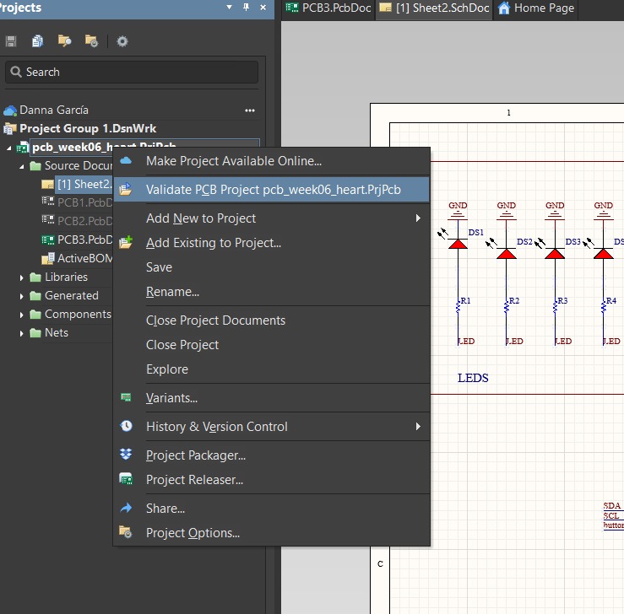The image size is (624, 614).
Task: Open History & Version Control submenu
Action: pos(217,427)
